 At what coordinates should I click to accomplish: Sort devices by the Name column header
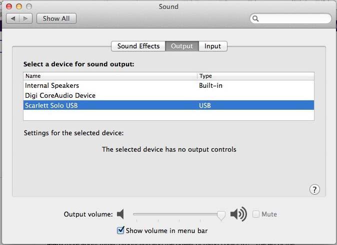[110, 76]
